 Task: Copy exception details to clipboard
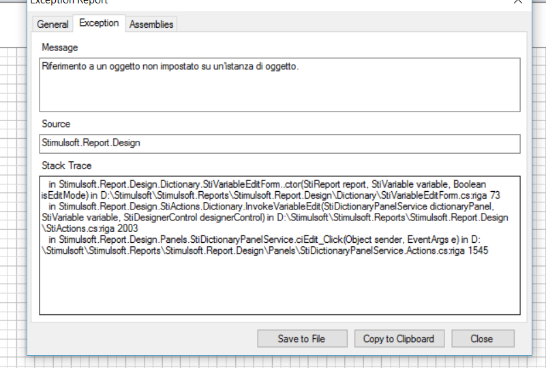click(x=399, y=339)
